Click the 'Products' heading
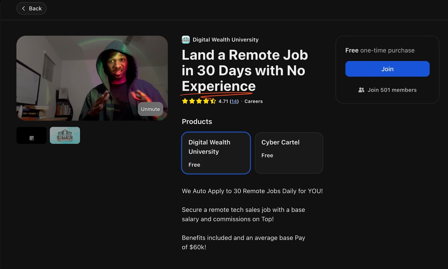The image size is (448, 269). click(197, 122)
